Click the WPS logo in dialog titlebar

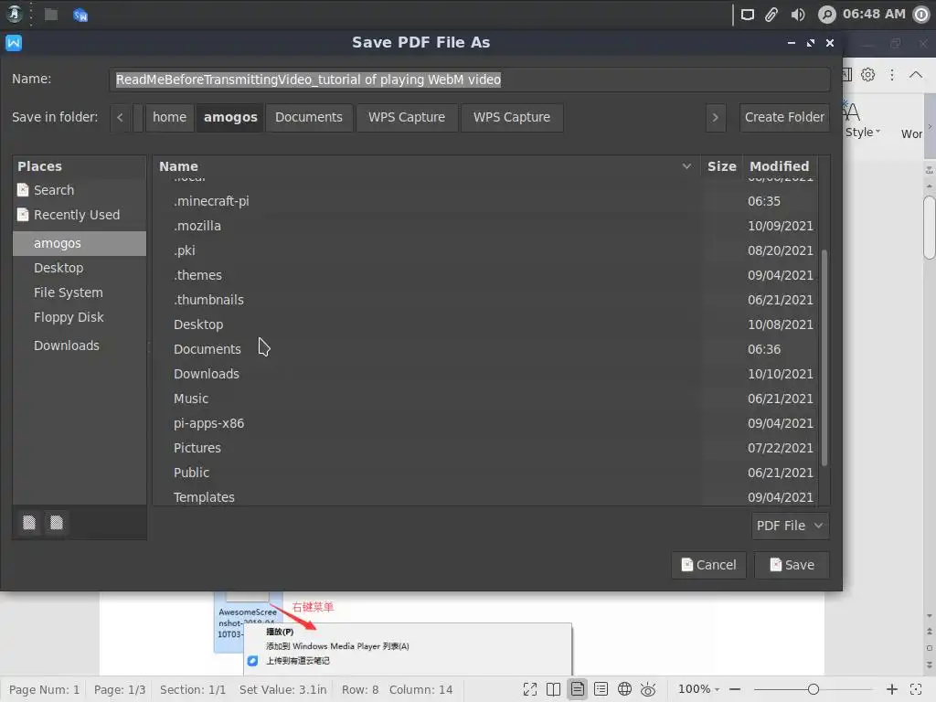click(14, 42)
